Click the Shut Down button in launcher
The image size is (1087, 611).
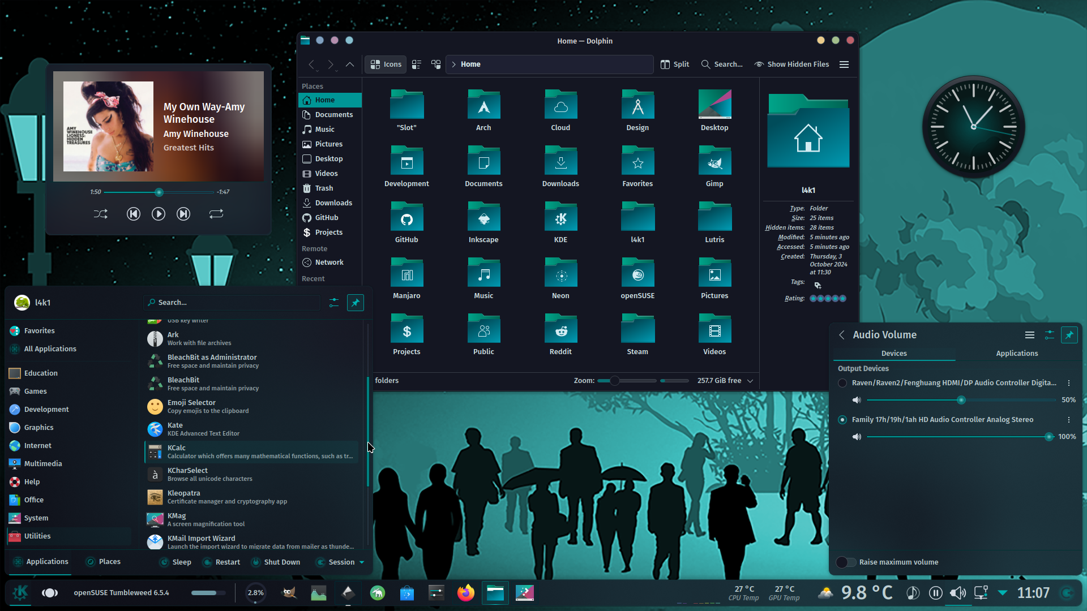click(276, 562)
